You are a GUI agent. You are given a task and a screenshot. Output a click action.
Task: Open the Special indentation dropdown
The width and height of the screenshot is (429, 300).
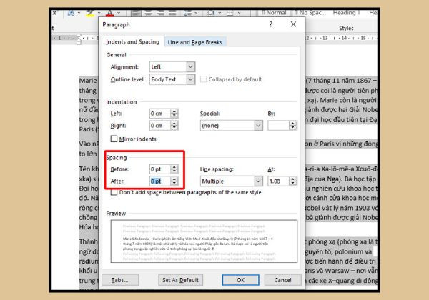click(x=258, y=126)
